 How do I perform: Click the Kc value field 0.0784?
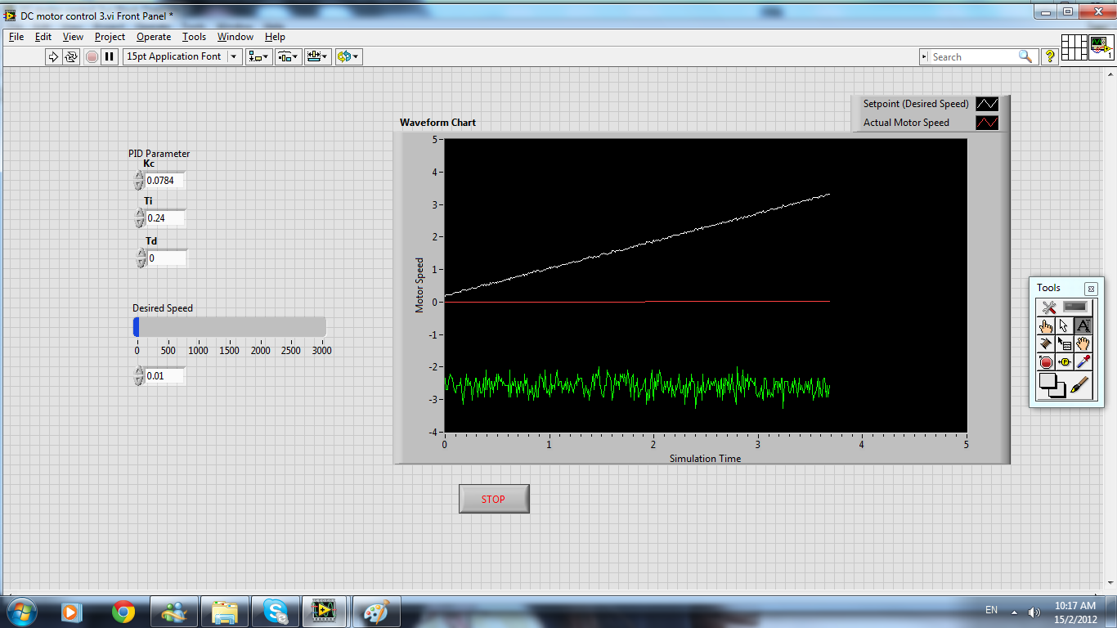click(165, 181)
